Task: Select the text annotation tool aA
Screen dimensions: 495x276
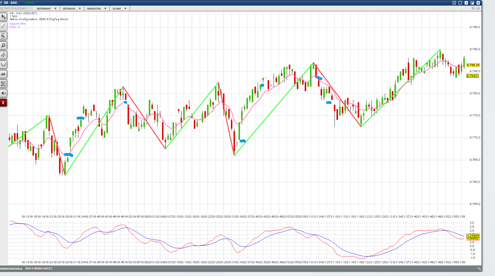Action: click(x=3, y=74)
